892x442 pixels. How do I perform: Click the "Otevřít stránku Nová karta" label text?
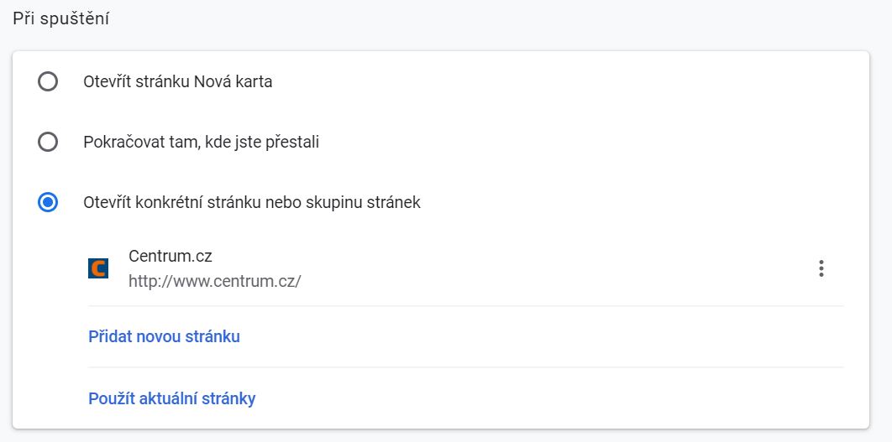[x=177, y=81]
